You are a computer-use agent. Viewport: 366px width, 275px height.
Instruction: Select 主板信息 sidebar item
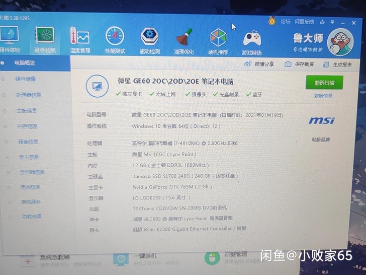click(x=27, y=111)
